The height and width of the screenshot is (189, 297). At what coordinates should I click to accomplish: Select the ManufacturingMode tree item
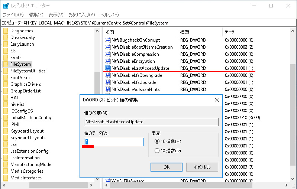(x=31, y=164)
